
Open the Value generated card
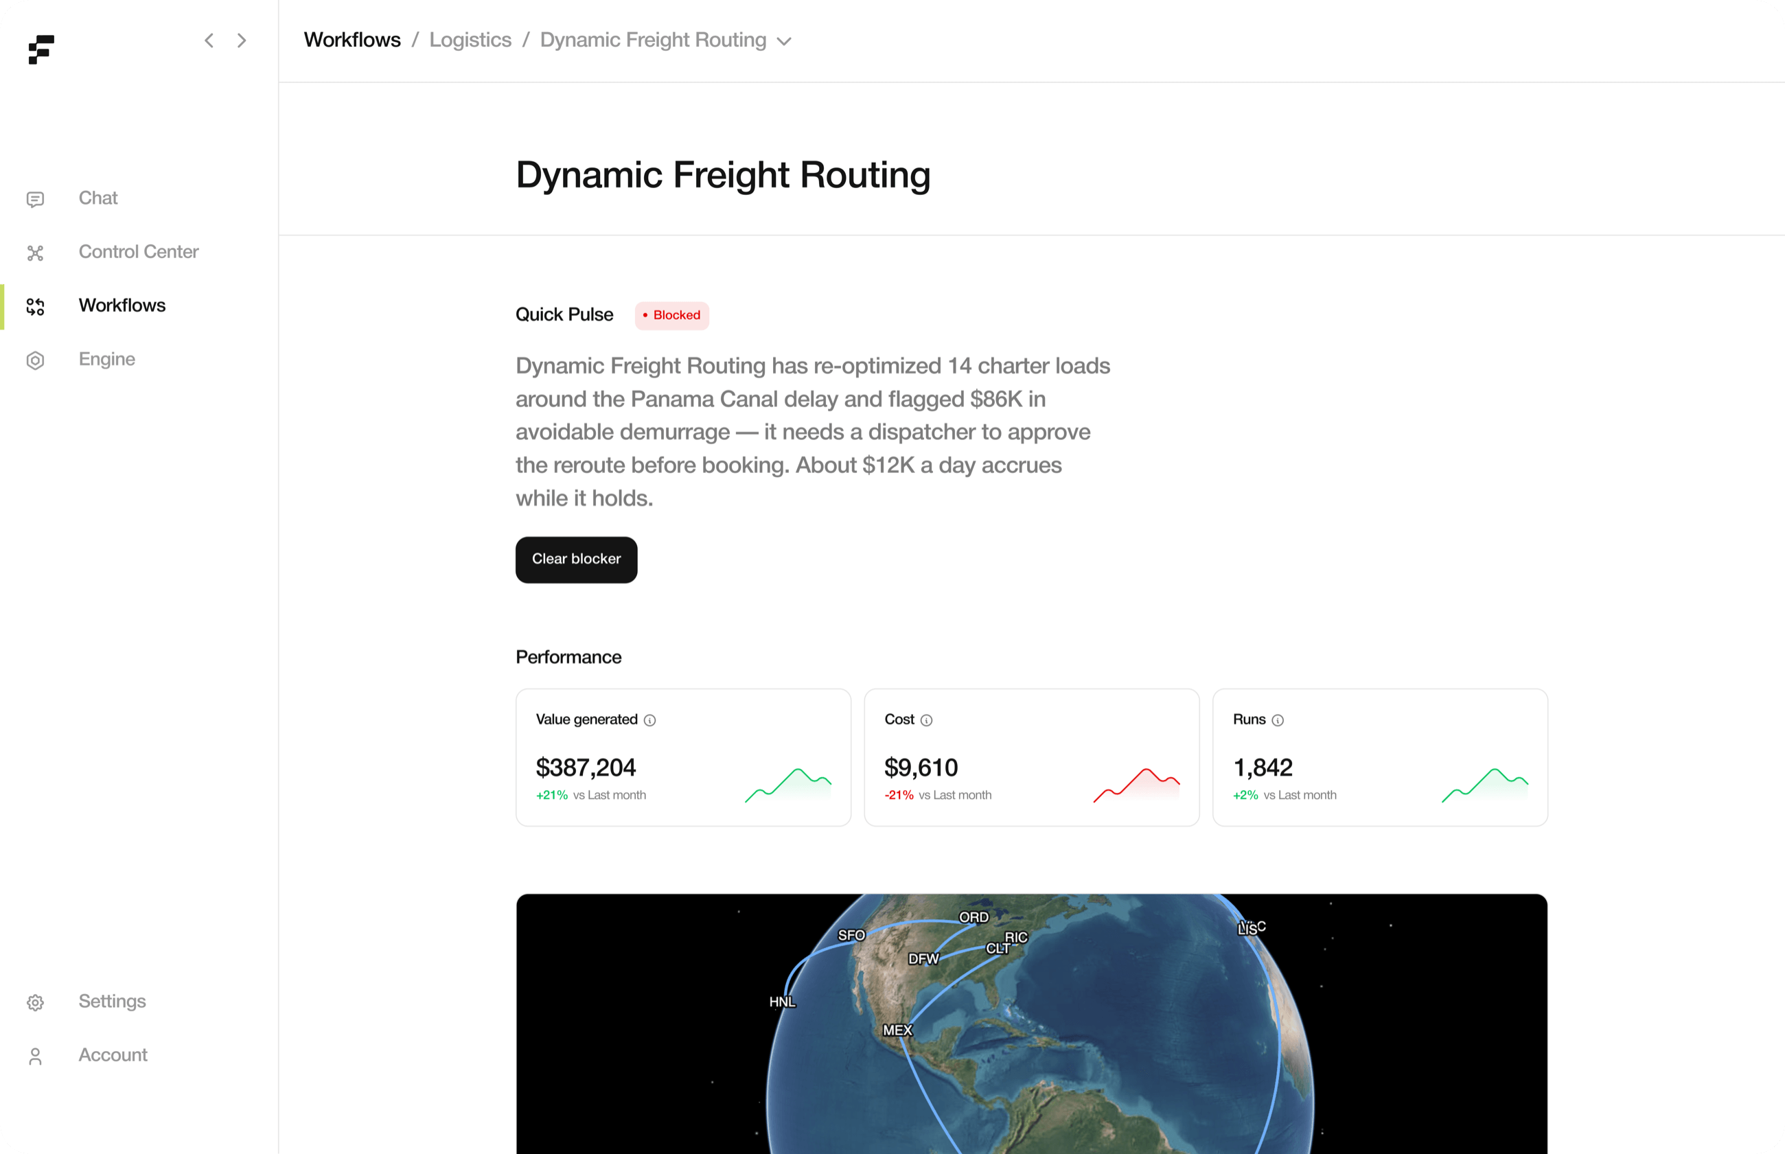coord(683,758)
